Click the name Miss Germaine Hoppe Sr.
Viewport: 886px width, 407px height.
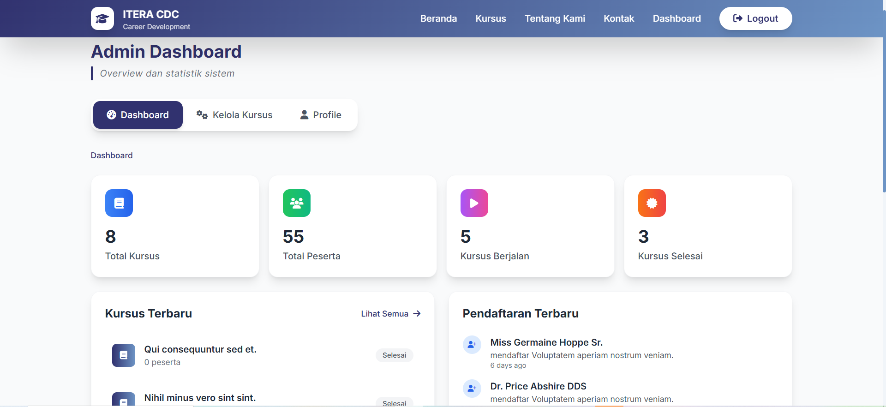pyautogui.click(x=546, y=342)
